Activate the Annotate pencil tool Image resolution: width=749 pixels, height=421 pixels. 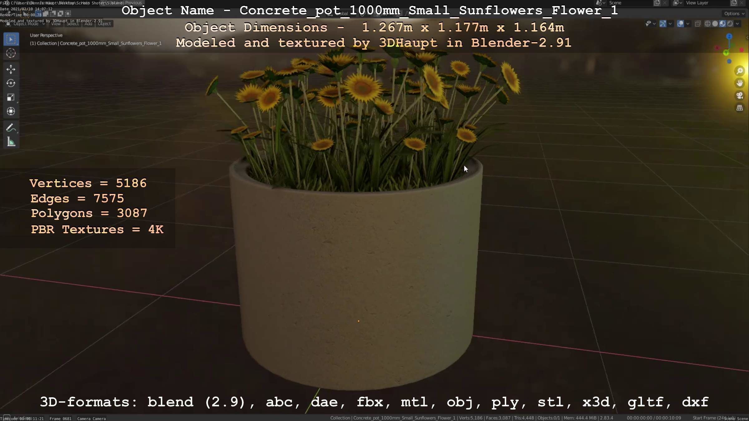pyautogui.click(x=11, y=128)
